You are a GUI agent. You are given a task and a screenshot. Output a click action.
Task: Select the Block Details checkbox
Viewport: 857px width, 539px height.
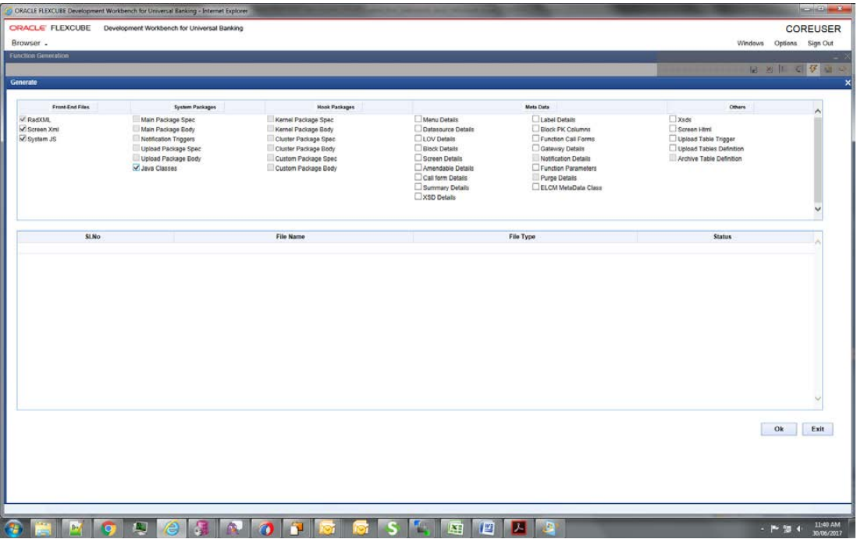[418, 148]
